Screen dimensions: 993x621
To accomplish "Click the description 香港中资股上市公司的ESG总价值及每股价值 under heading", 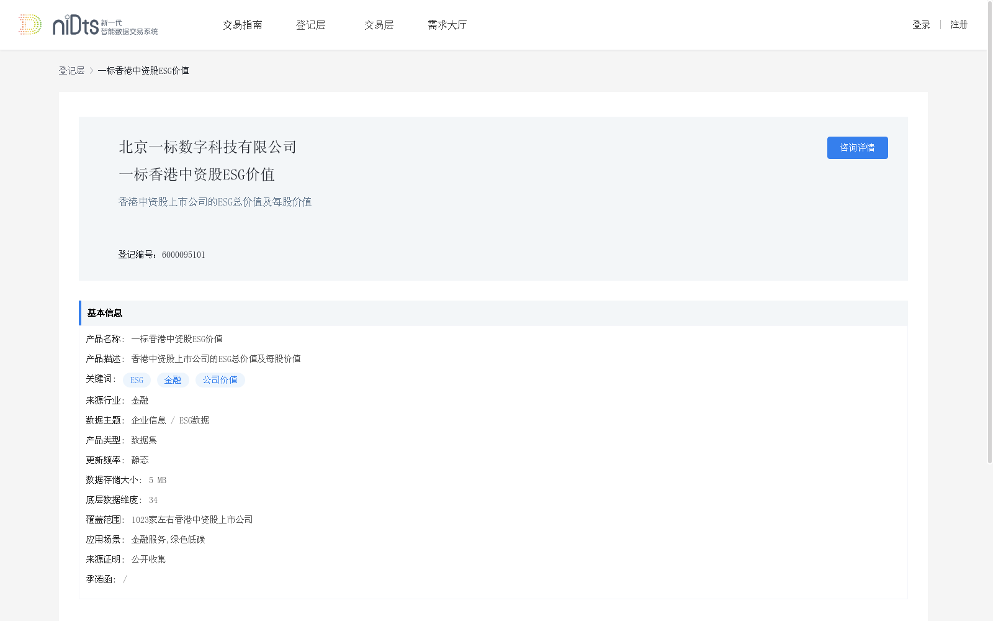I will point(215,202).
